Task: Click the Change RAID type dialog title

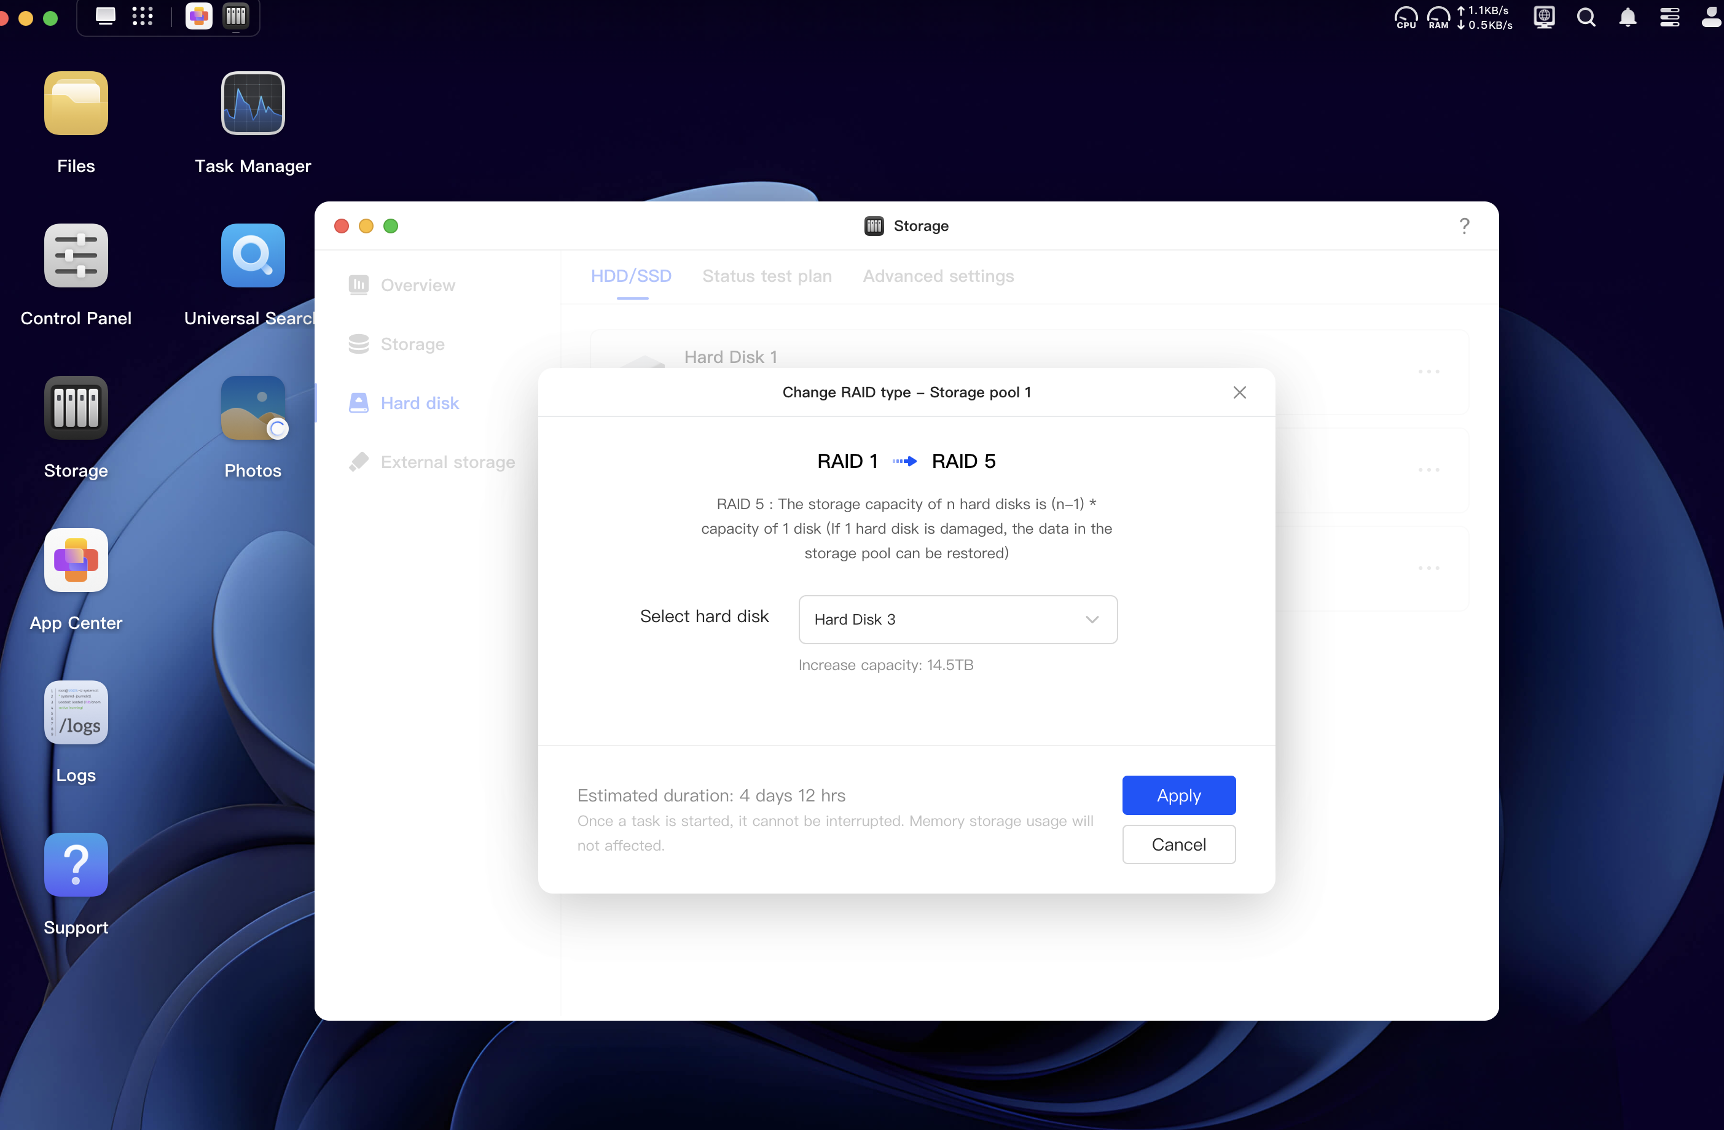Action: coord(906,392)
